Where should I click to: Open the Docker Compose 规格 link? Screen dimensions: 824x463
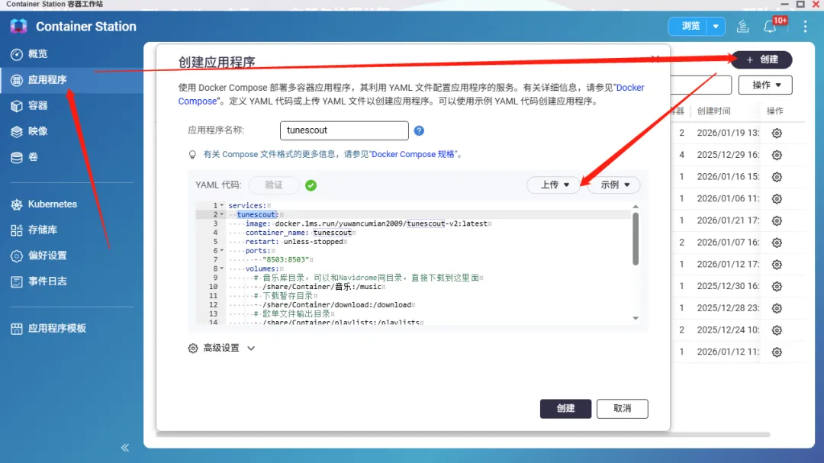(x=413, y=155)
